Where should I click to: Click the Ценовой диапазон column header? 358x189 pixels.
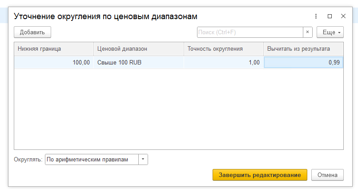tap(139, 49)
